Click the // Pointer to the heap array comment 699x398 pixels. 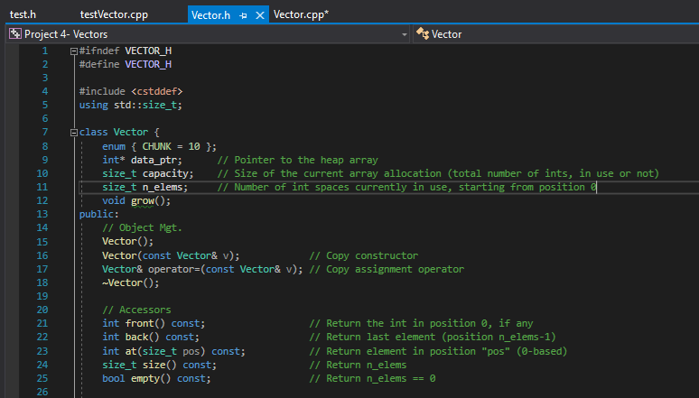click(x=297, y=160)
